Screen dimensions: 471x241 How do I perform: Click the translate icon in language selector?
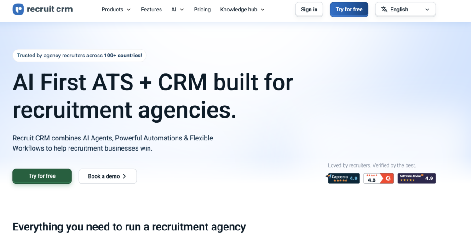(384, 10)
